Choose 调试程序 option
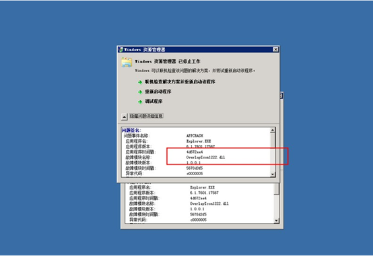373x256 pixels. (x=154, y=101)
